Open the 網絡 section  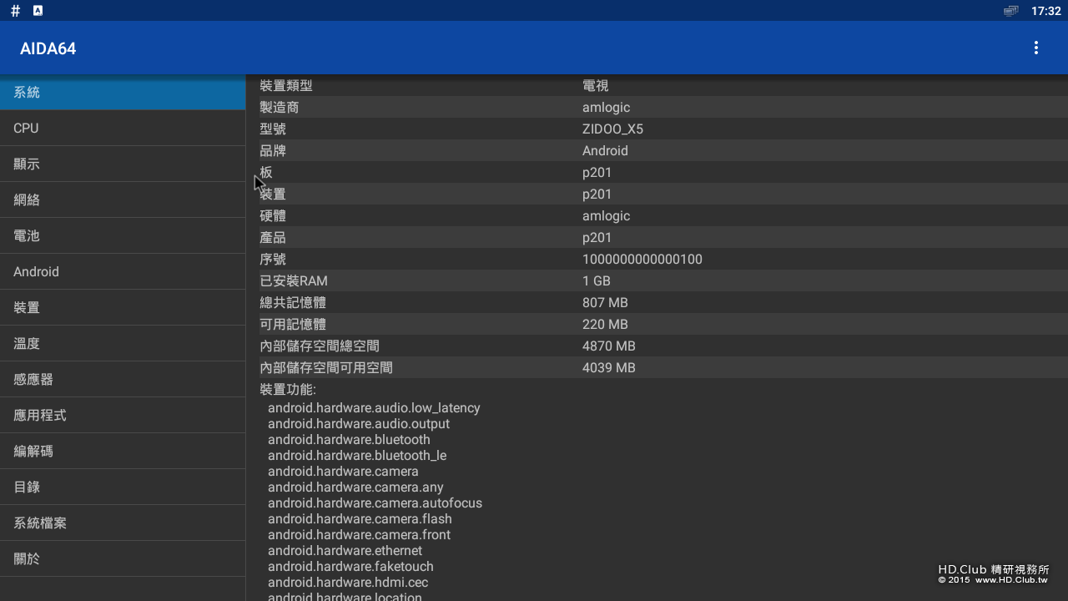coord(123,200)
